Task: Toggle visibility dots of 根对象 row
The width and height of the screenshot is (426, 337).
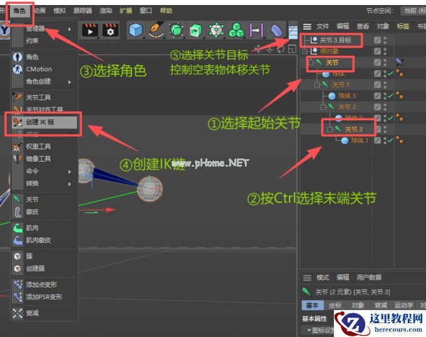Action: pos(385,51)
